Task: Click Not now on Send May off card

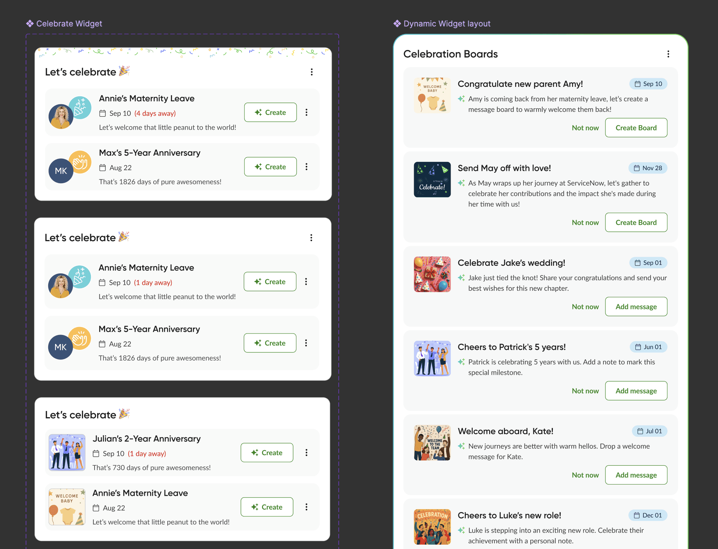Action: pos(585,223)
